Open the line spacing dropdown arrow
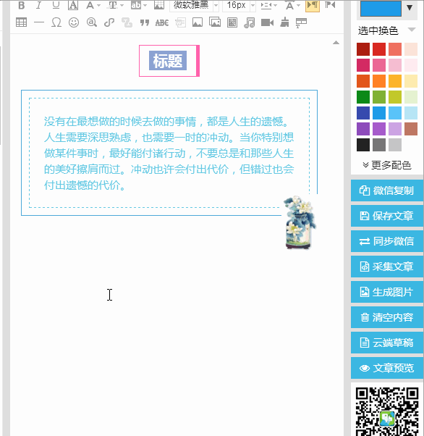424x436 pixels. coord(275,5)
